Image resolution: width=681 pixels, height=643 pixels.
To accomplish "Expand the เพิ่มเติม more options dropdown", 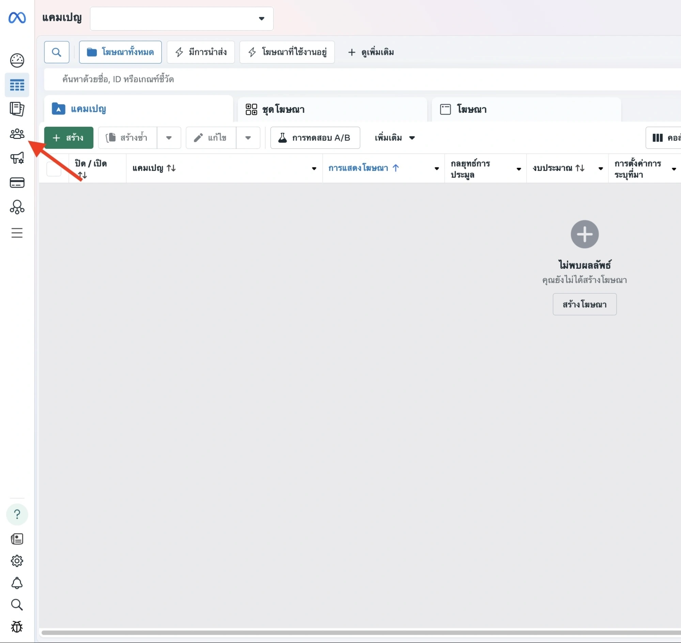I will [395, 138].
